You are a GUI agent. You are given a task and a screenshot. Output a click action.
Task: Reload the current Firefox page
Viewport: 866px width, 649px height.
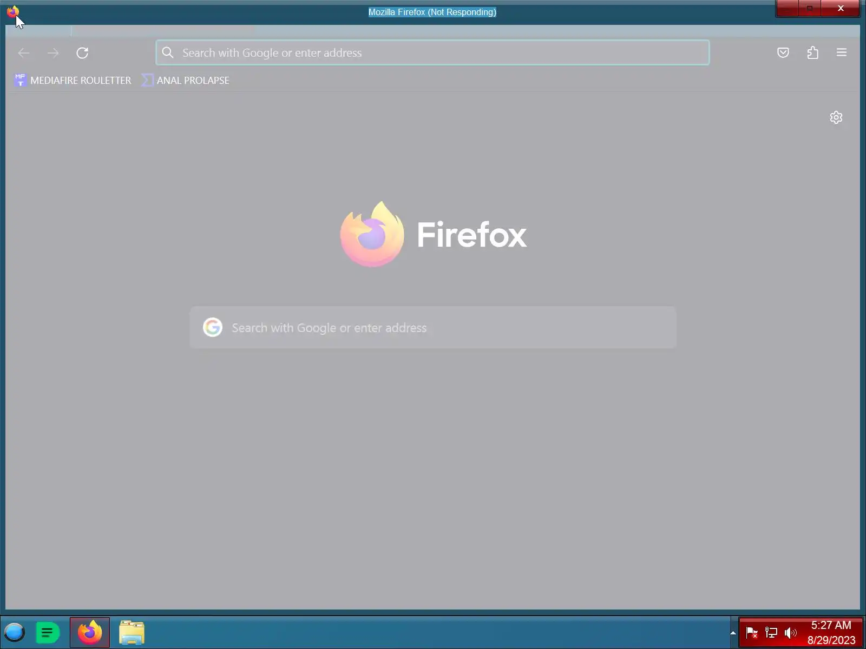tap(82, 53)
